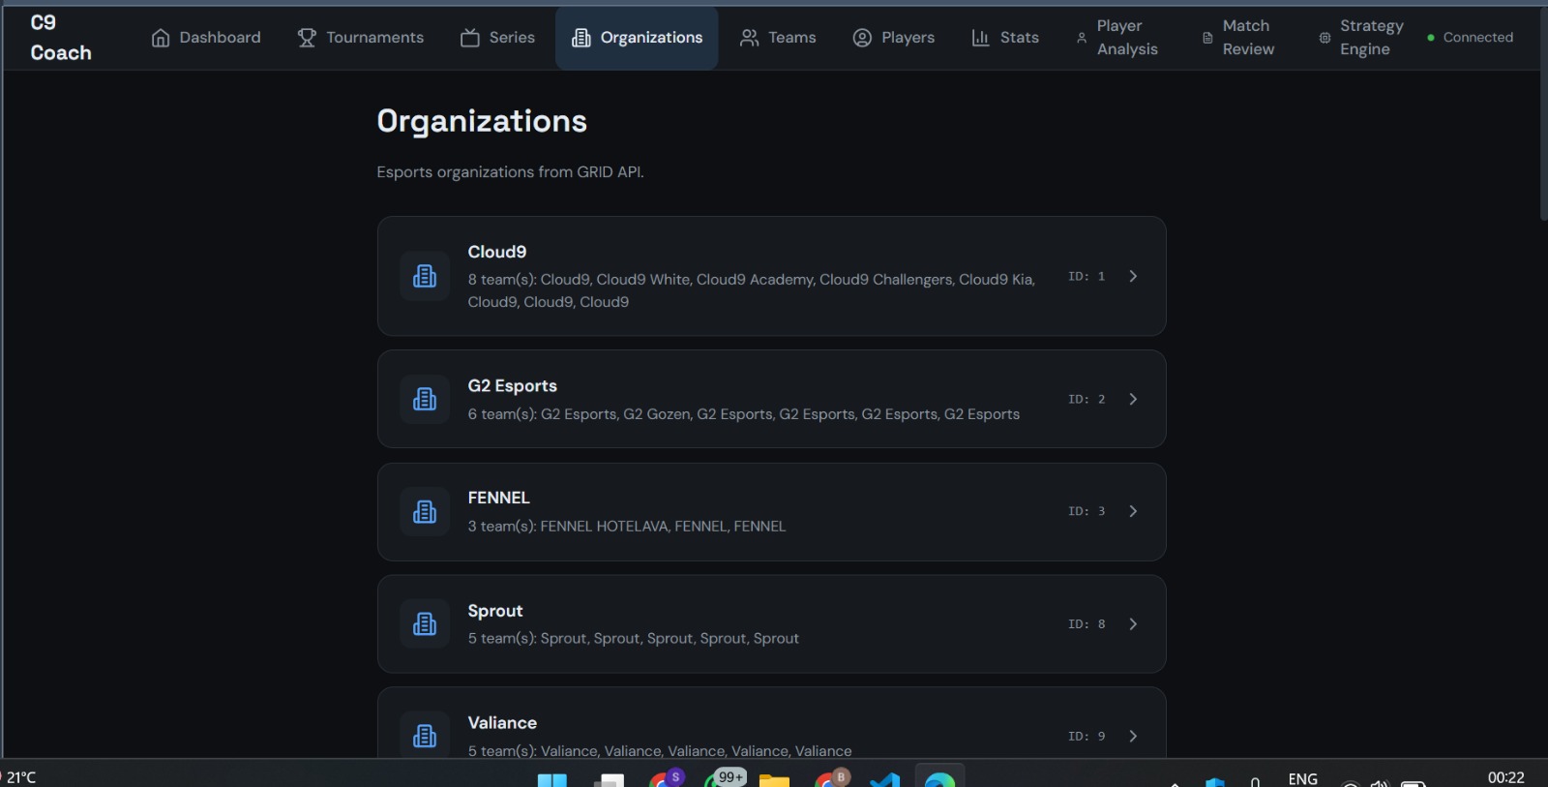This screenshot has width=1548, height=787.
Task: Open File Explorer from the taskbar
Action: coord(774,779)
